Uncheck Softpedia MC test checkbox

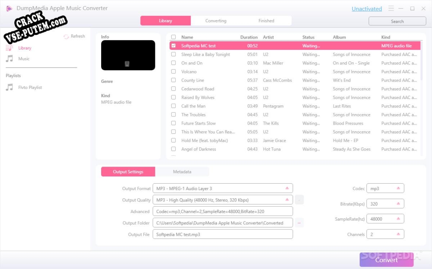pos(174,46)
